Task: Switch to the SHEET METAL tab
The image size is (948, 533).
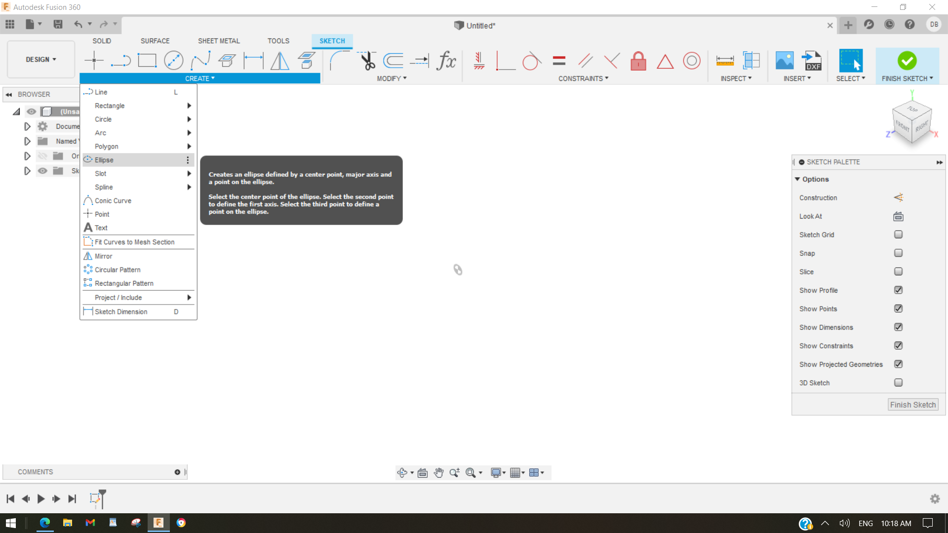Action: (219, 41)
